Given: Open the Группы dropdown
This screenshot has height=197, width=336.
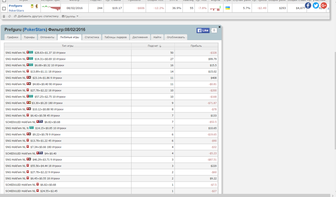Looking at the screenshot, I should pyautogui.click(x=70, y=16).
